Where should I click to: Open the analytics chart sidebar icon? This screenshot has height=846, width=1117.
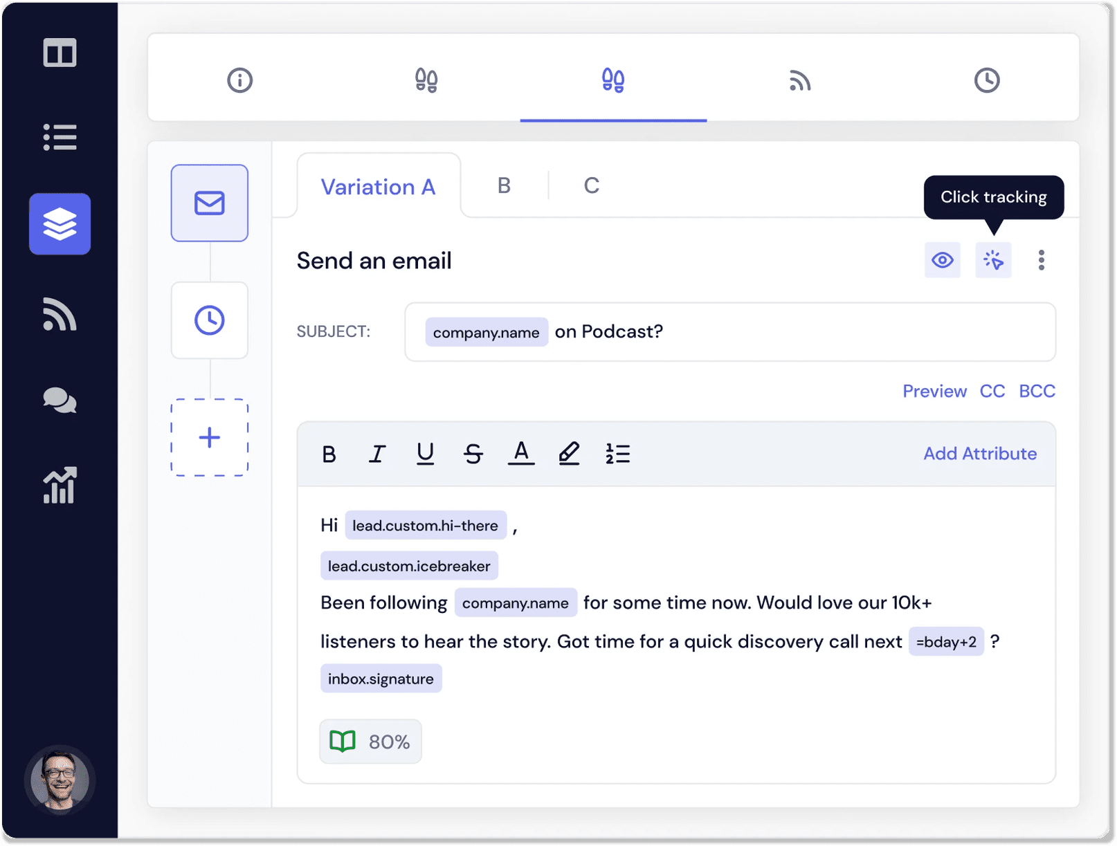[60, 485]
